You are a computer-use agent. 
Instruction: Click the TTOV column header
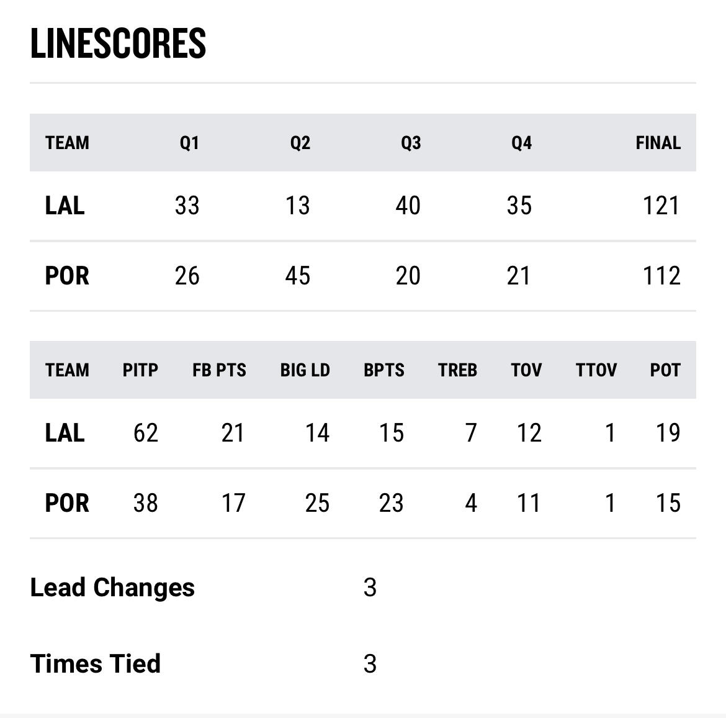[x=596, y=370]
